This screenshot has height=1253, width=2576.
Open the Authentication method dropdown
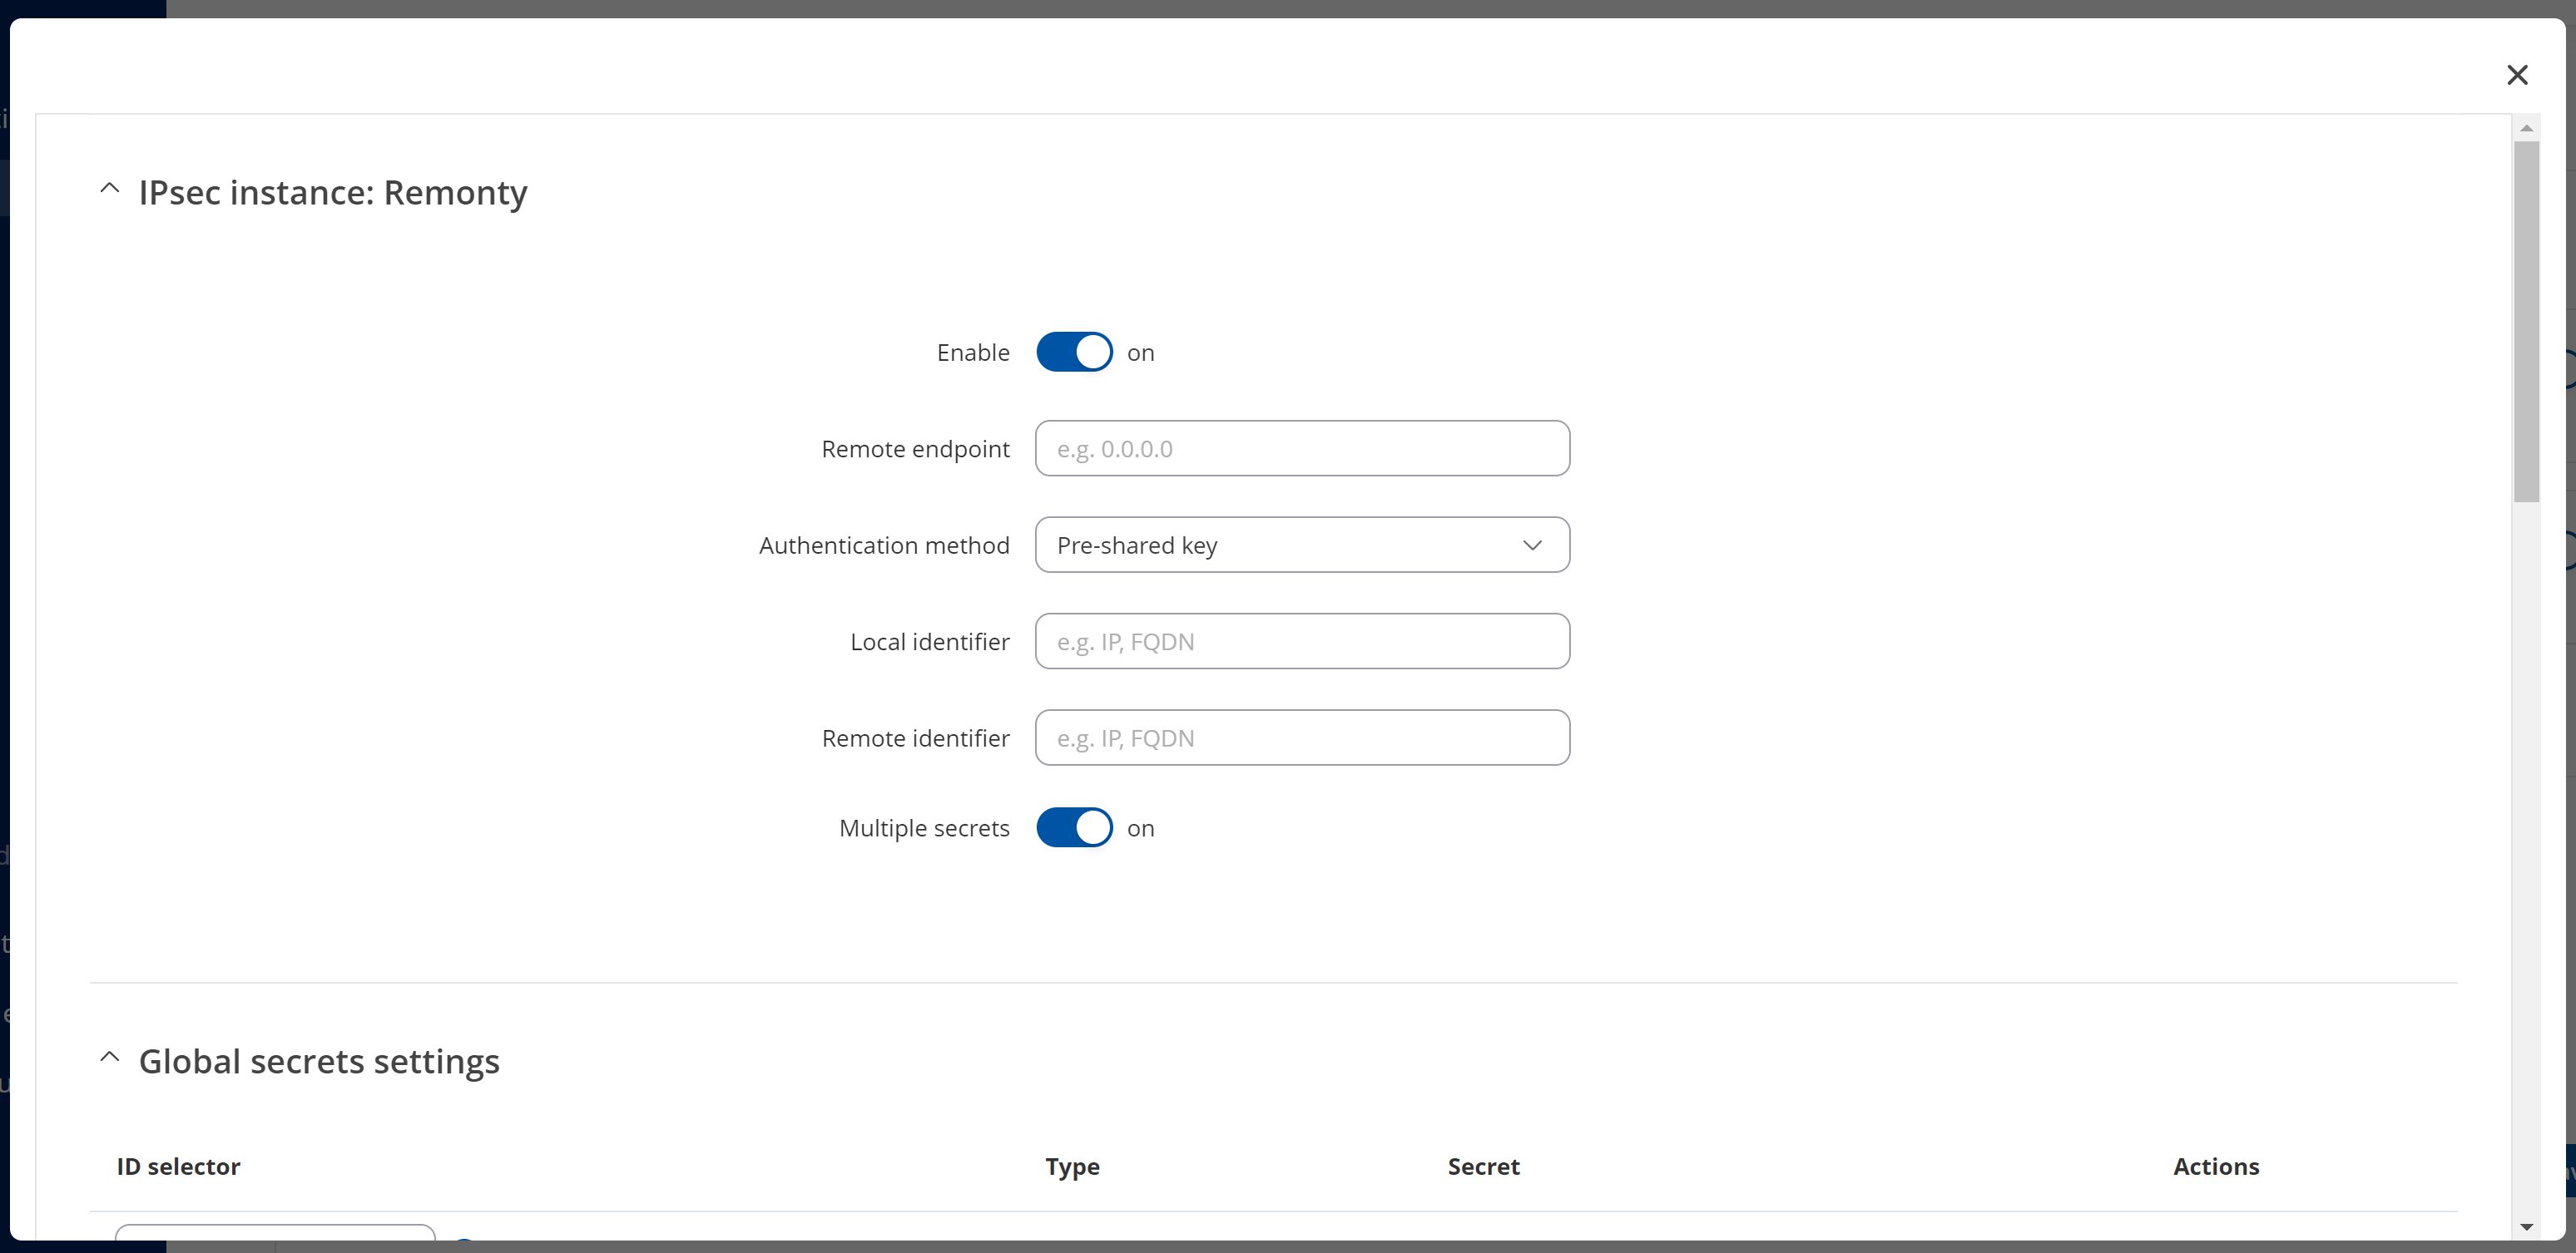[x=1302, y=545]
